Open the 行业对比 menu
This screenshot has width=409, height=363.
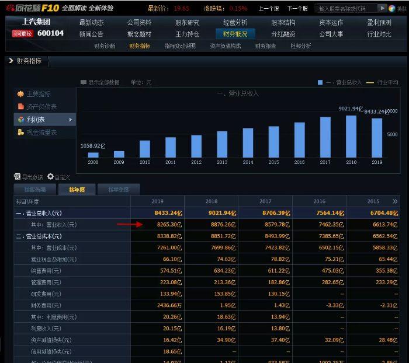click(379, 34)
